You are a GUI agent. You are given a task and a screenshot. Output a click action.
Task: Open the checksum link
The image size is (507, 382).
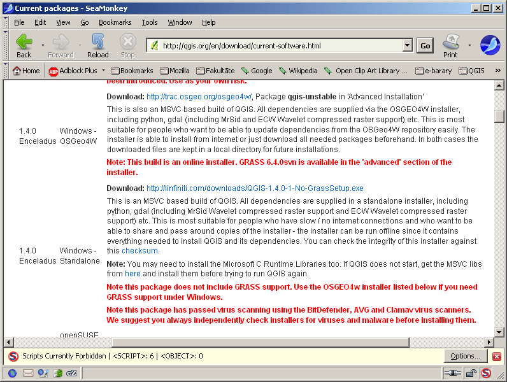pos(139,251)
